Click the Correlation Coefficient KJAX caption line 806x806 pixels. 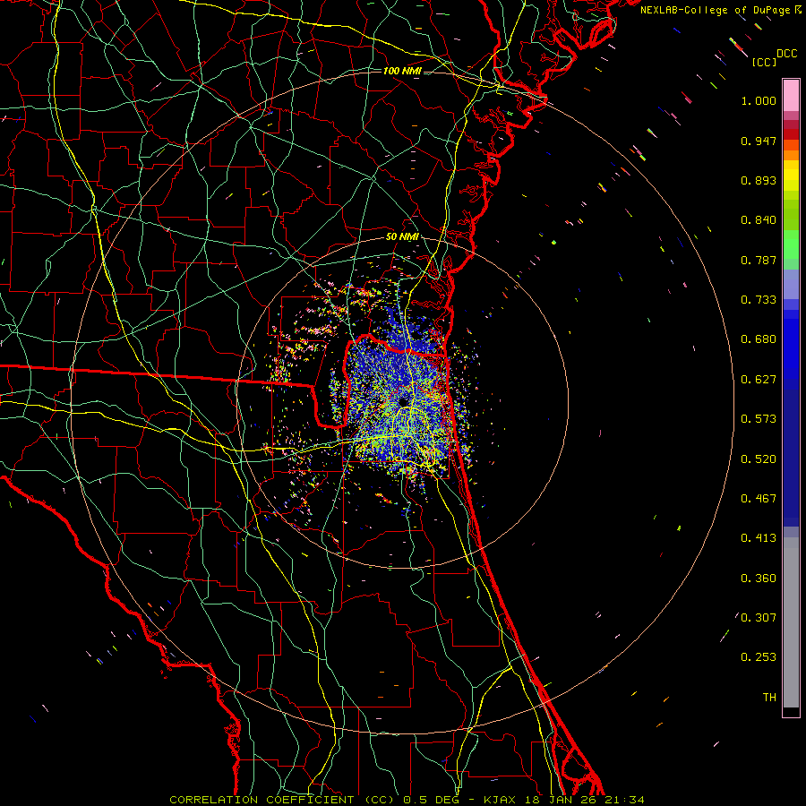(x=407, y=800)
